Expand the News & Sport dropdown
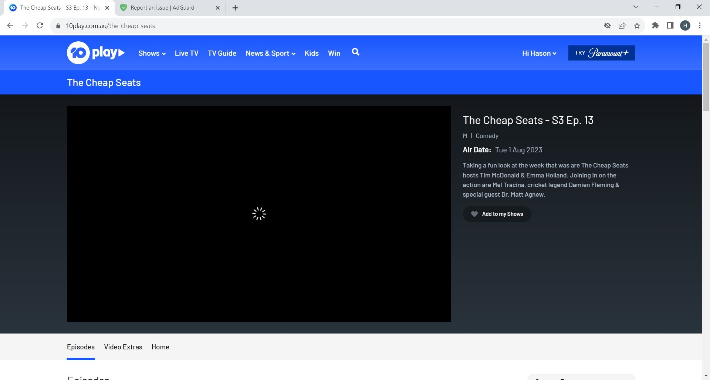710x380 pixels. pos(270,53)
